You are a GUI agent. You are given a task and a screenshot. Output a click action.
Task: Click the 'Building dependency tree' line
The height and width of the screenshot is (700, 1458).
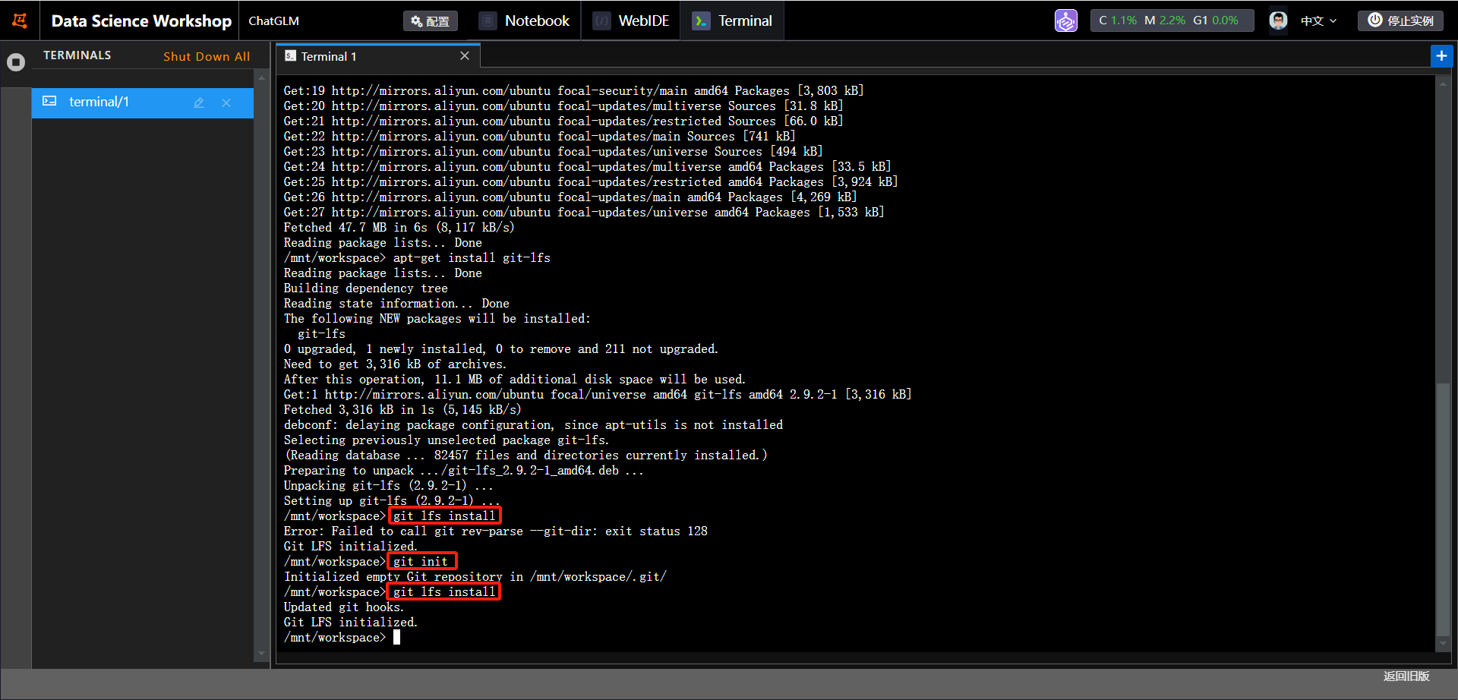(366, 288)
